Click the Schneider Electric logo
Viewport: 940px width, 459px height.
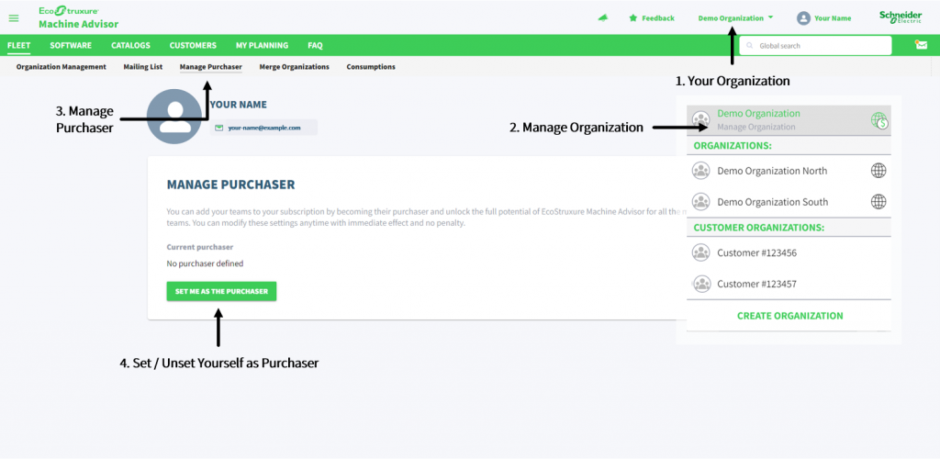click(901, 17)
